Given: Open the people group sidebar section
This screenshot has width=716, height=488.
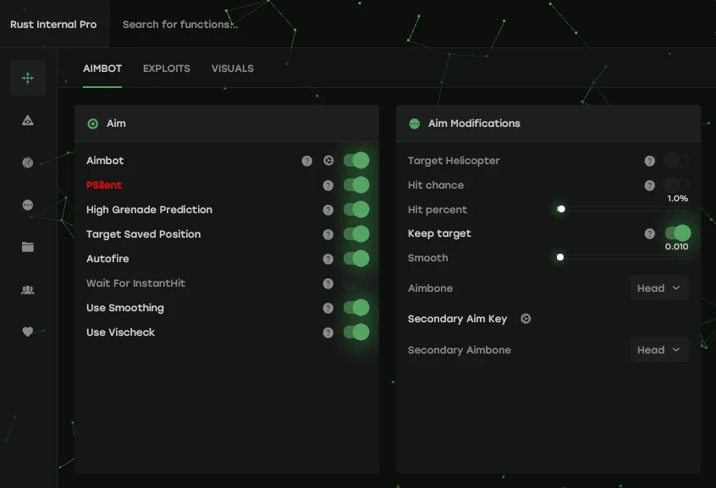Looking at the screenshot, I should point(28,289).
